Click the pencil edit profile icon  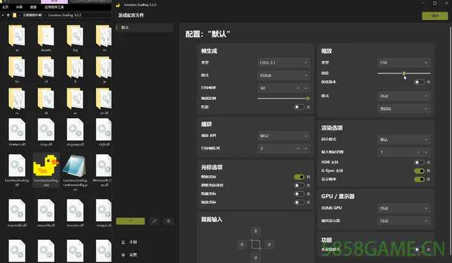[154, 221]
